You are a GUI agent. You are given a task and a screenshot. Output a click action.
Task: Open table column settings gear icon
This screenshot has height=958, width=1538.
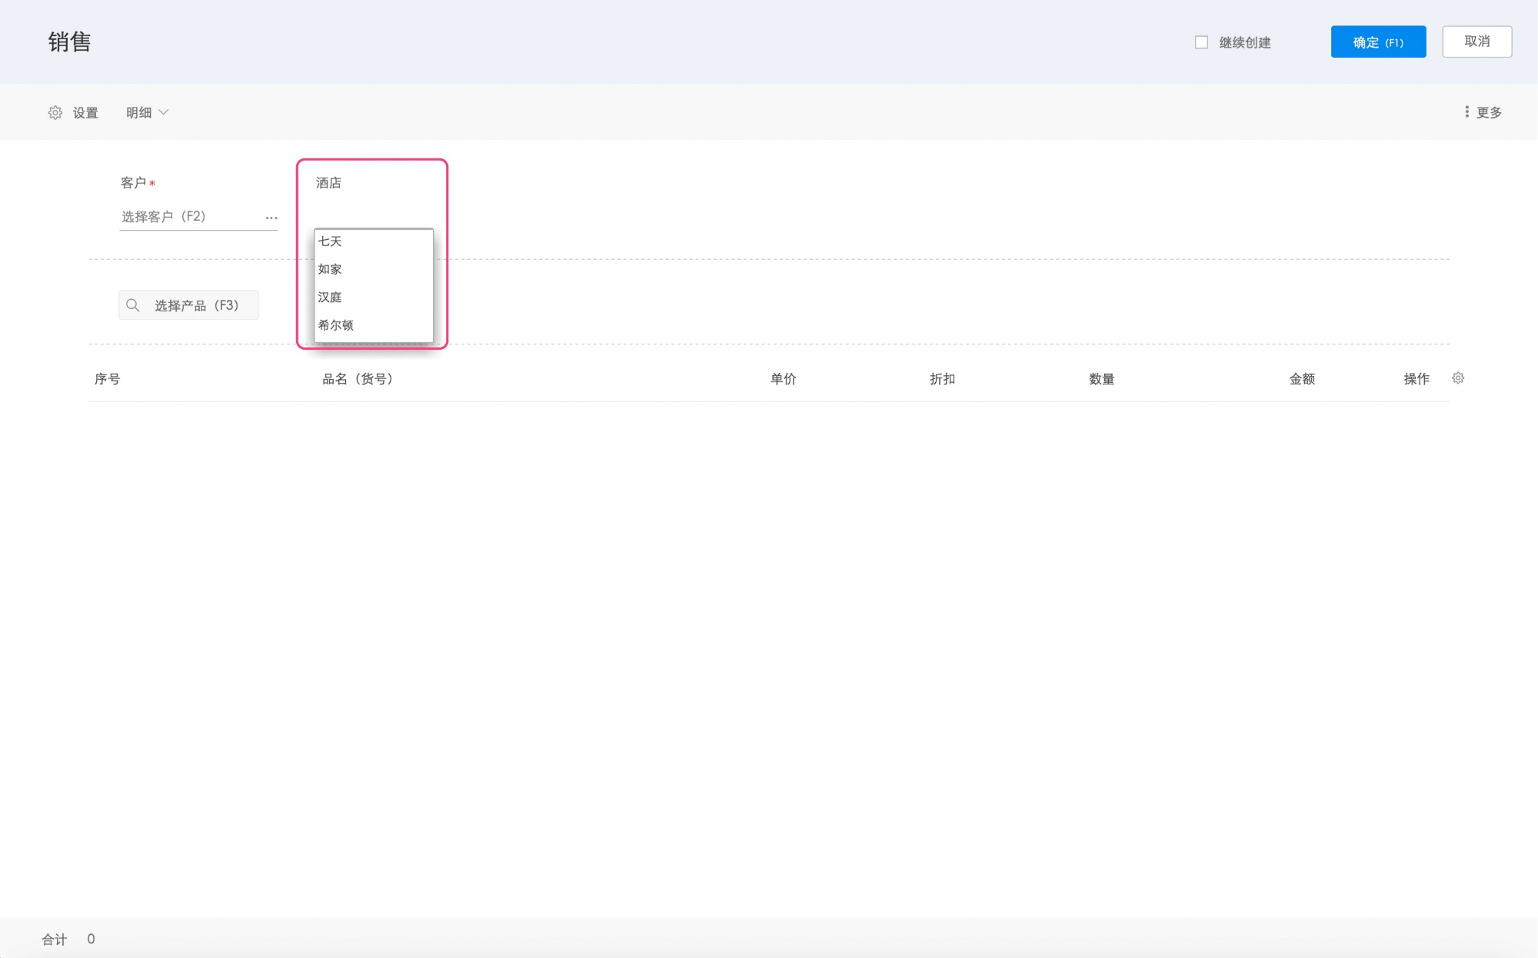[x=1458, y=378]
